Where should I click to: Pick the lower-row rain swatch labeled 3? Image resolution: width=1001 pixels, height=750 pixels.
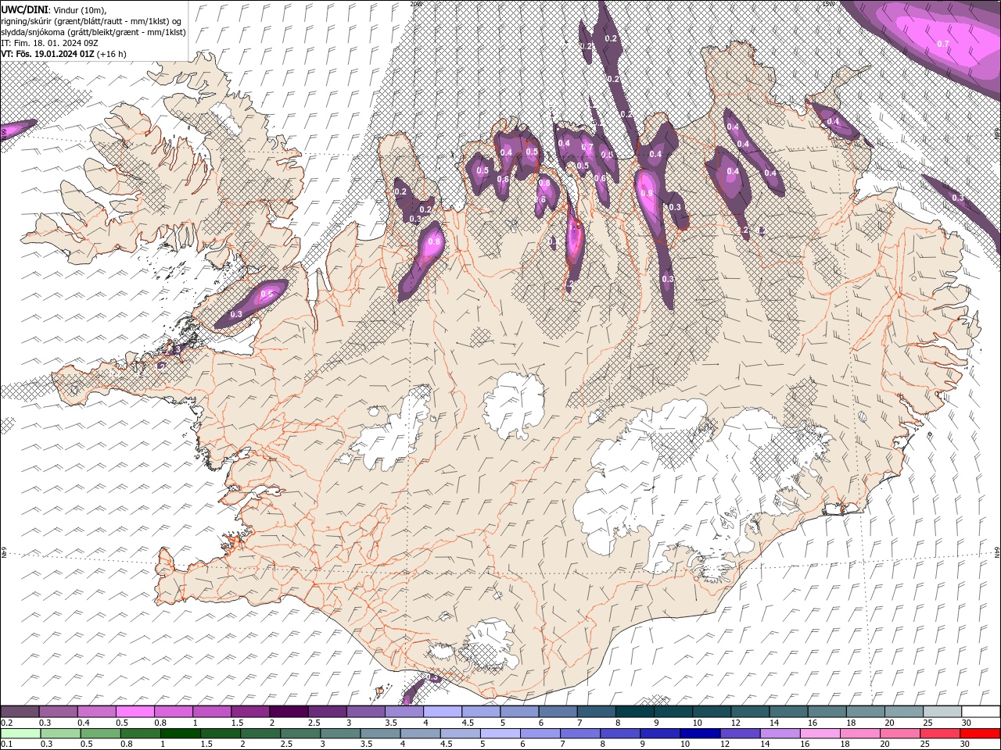pos(340,734)
